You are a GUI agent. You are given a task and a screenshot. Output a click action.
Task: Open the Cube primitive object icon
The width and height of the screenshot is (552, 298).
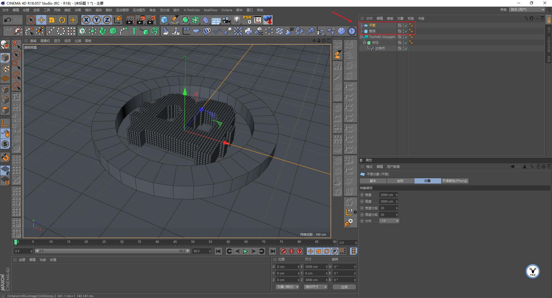pyautogui.click(x=164, y=20)
